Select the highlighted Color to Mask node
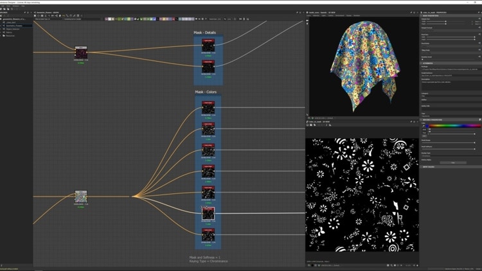 [x=208, y=213]
